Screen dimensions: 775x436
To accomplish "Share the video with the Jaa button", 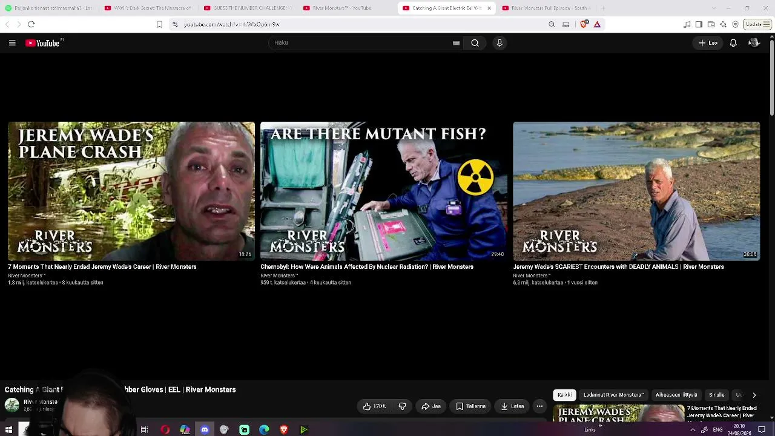I will coord(431,406).
